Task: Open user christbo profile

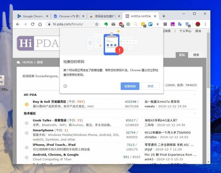Action: [150, 137]
